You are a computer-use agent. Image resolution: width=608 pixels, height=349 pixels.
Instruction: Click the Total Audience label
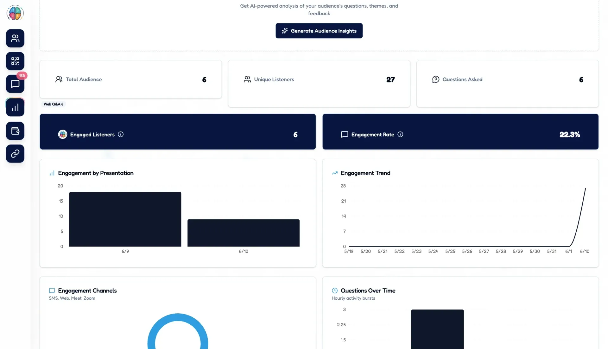pos(84,79)
